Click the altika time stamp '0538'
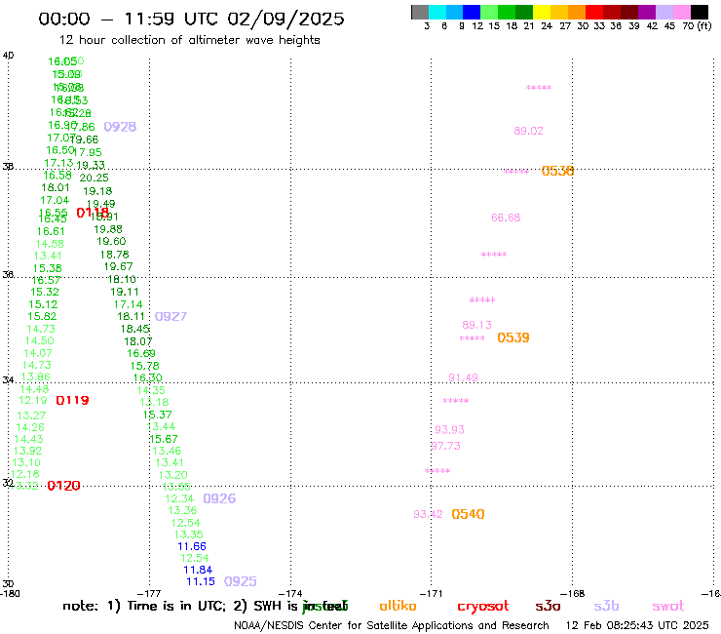The height and width of the screenshot is (634, 721). click(x=557, y=172)
